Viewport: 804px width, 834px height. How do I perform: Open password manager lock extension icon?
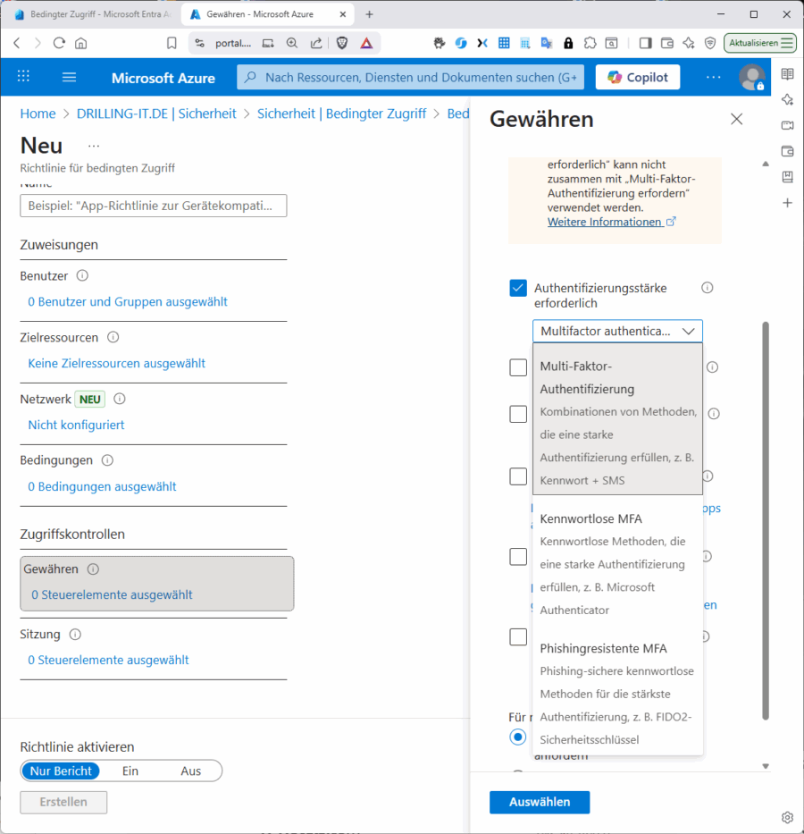point(568,43)
